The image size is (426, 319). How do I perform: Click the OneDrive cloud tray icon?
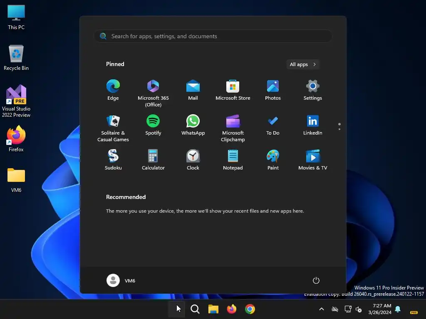(x=335, y=309)
